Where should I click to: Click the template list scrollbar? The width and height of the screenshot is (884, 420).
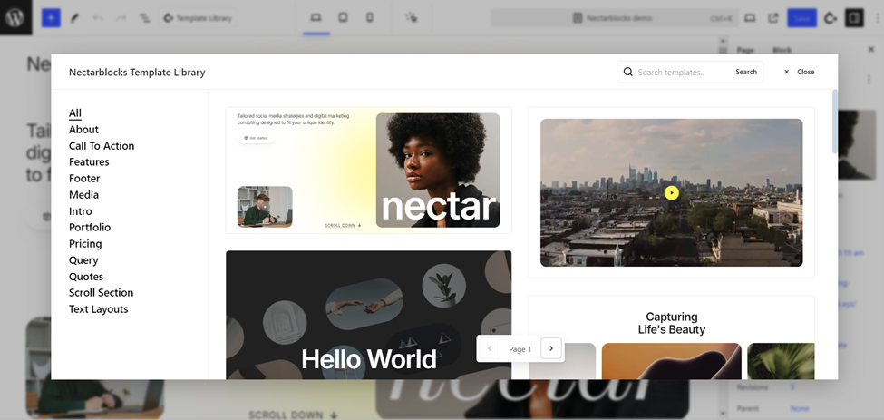[x=834, y=122]
